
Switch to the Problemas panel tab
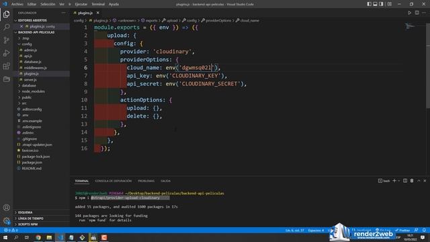pos(146,181)
